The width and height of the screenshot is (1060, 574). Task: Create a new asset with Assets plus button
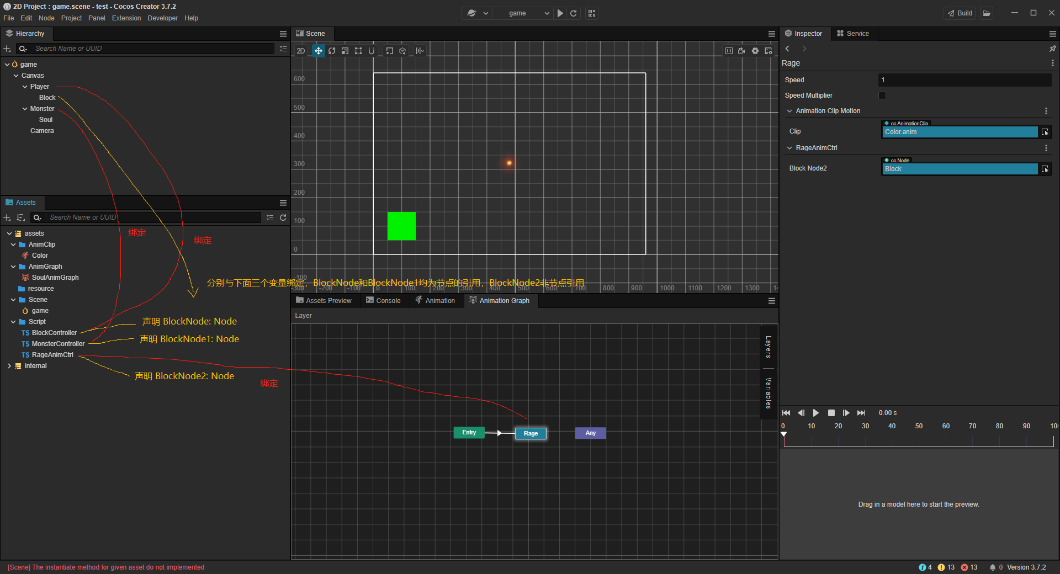click(7, 217)
